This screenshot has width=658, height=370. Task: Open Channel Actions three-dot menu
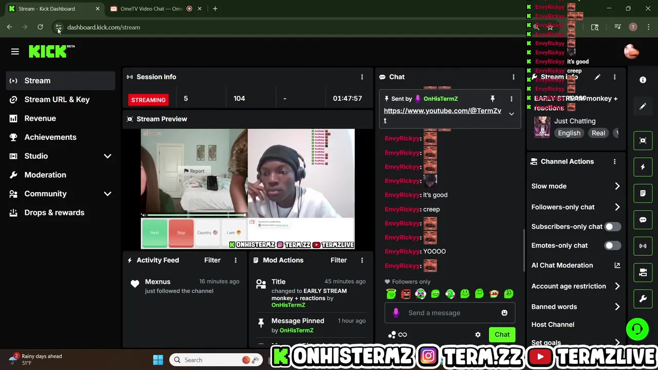(x=614, y=161)
